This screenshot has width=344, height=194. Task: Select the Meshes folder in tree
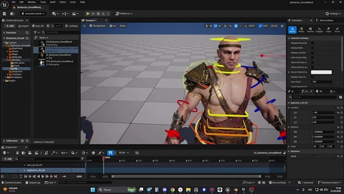(16, 60)
